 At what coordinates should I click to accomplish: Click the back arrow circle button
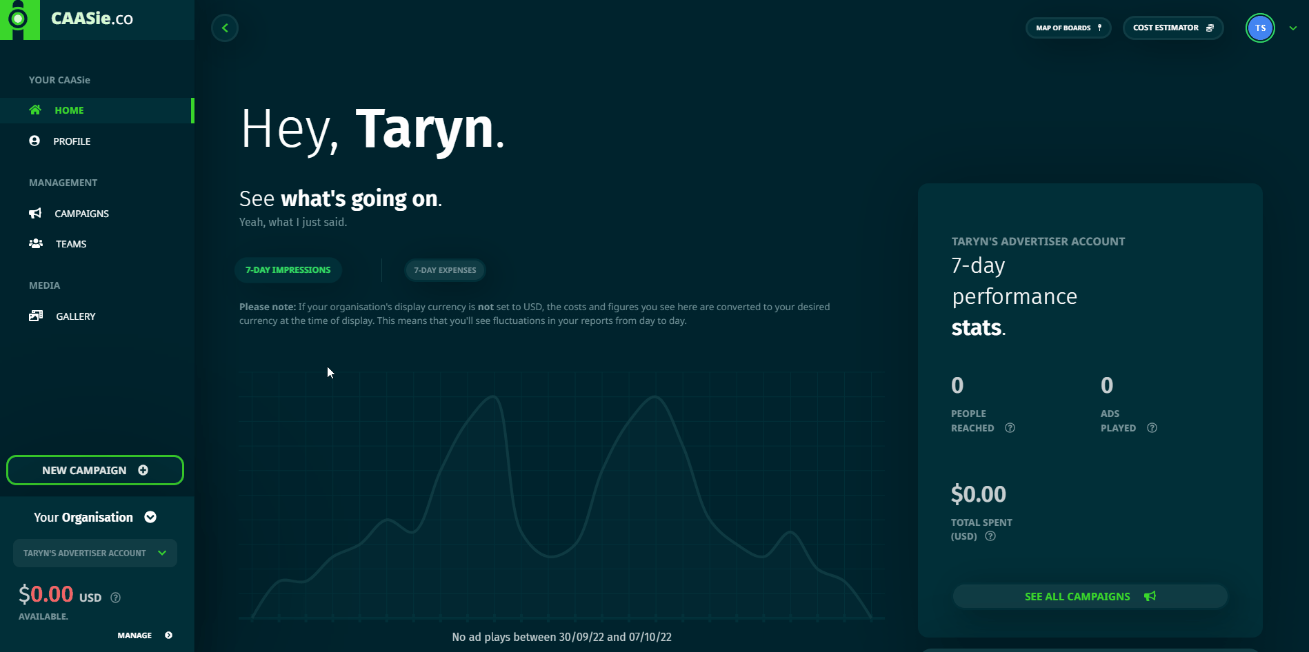tap(225, 28)
